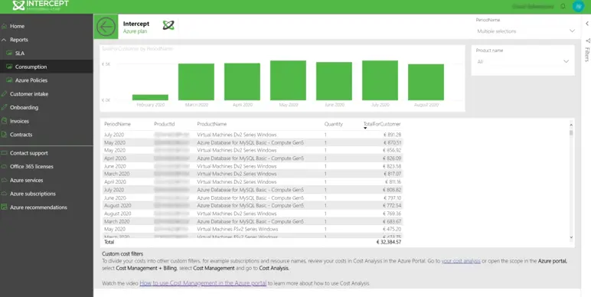Click the Azure Policies icon
This screenshot has height=297, width=591.
(x=9, y=80)
